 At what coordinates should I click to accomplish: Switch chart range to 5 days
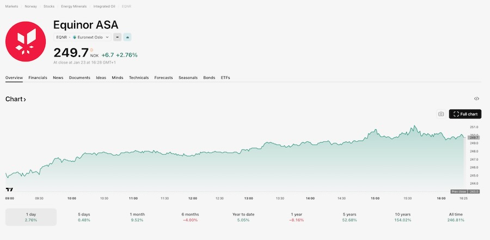(x=84, y=217)
